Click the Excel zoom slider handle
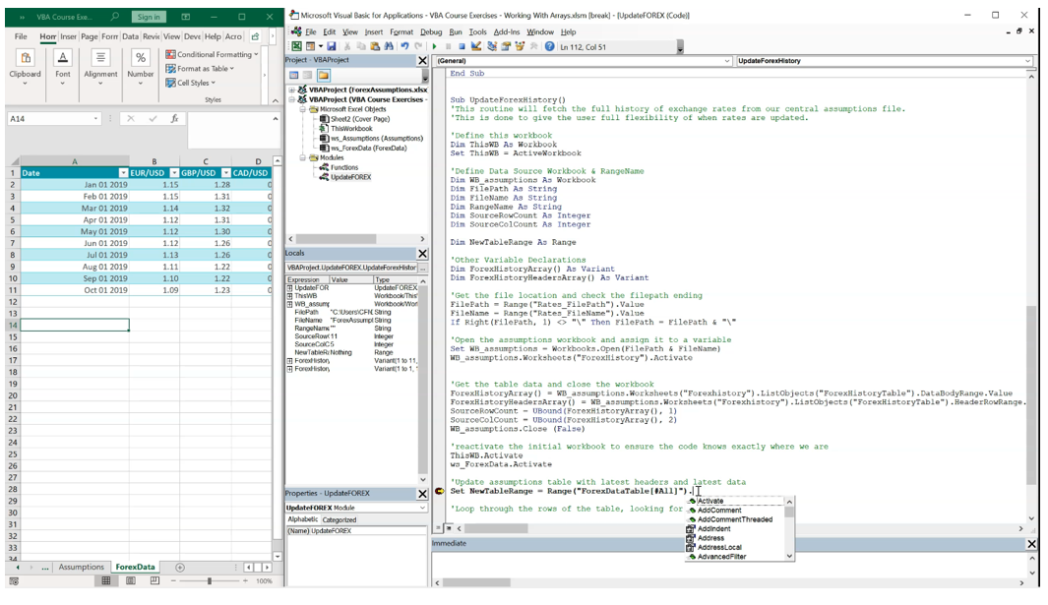 click(x=210, y=581)
